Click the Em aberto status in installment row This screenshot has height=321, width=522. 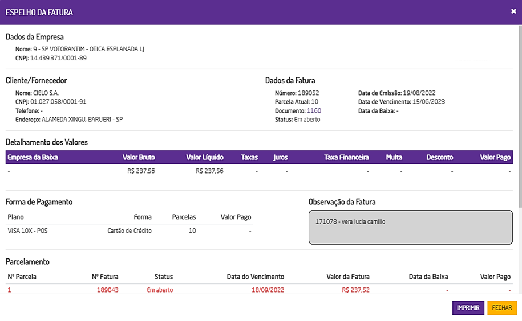click(160, 290)
